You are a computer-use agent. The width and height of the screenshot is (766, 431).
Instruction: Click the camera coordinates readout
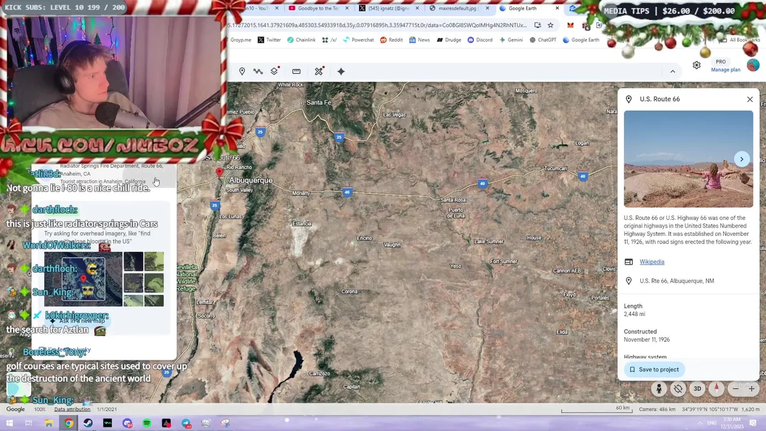(x=699, y=409)
